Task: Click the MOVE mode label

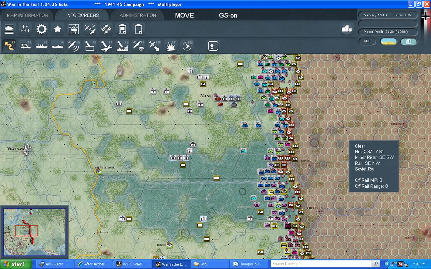Action: (184, 15)
